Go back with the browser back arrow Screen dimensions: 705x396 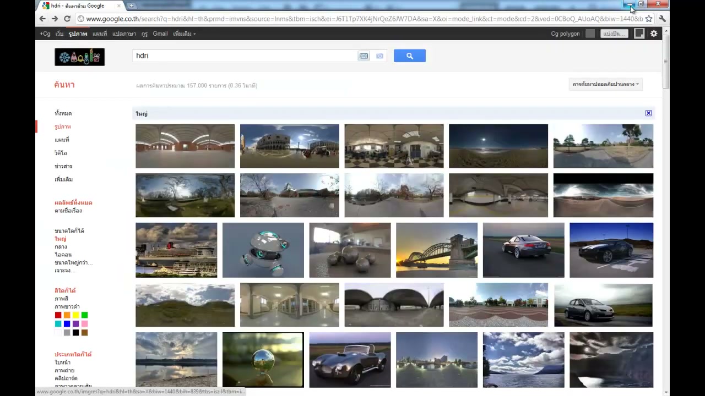tap(42, 19)
